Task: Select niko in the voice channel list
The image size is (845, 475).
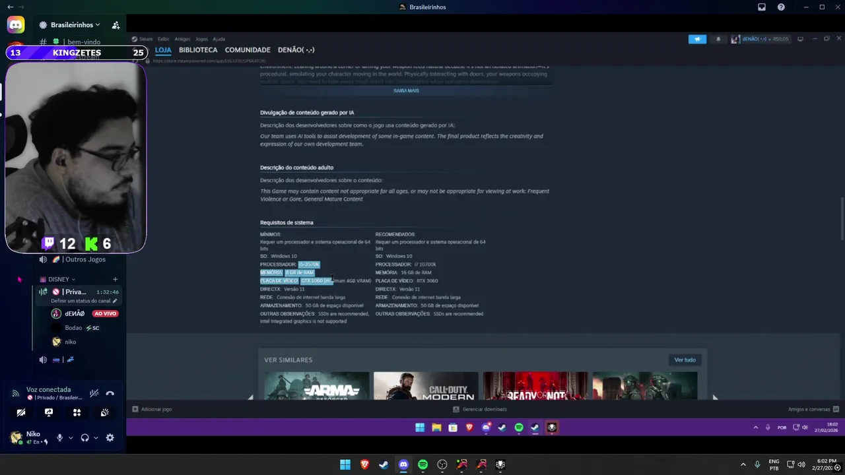Action: pos(71,342)
